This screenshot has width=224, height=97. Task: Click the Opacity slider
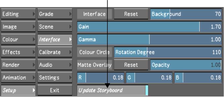[186, 65]
